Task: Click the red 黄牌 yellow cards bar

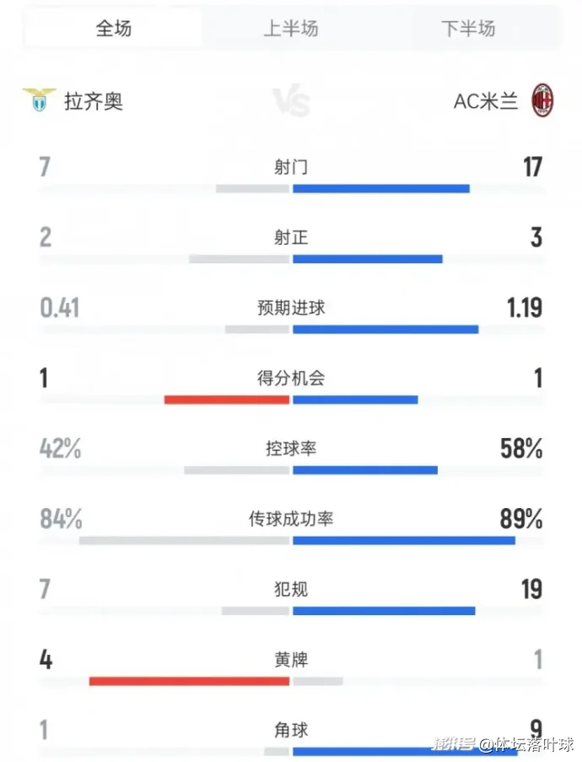Action: click(x=189, y=680)
